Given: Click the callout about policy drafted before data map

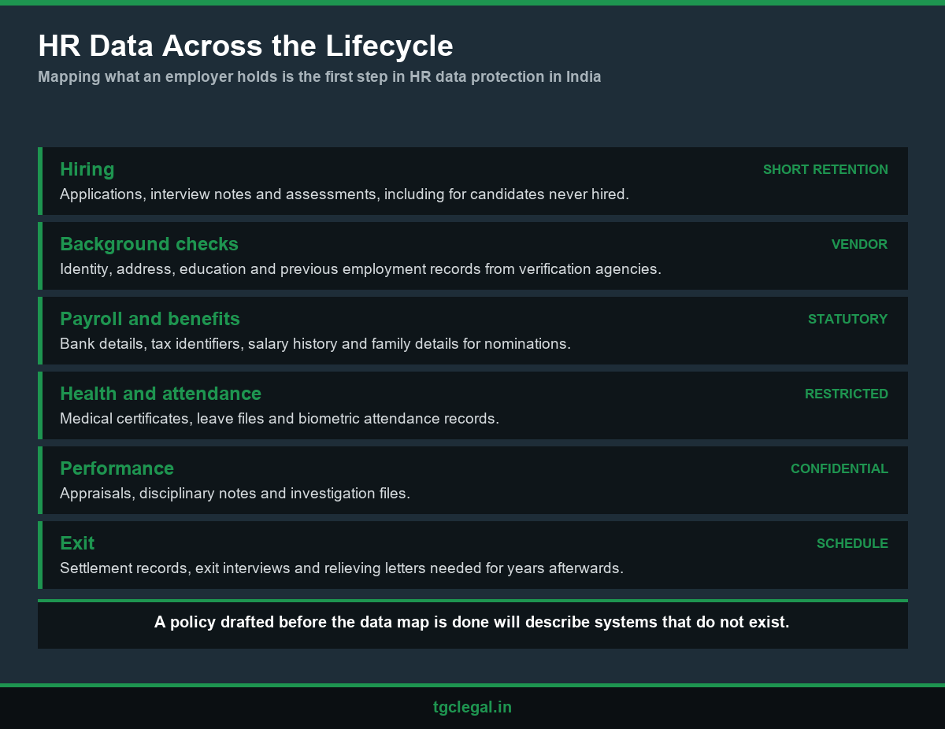Looking at the screenshot, I should click(x=472, y=623).
